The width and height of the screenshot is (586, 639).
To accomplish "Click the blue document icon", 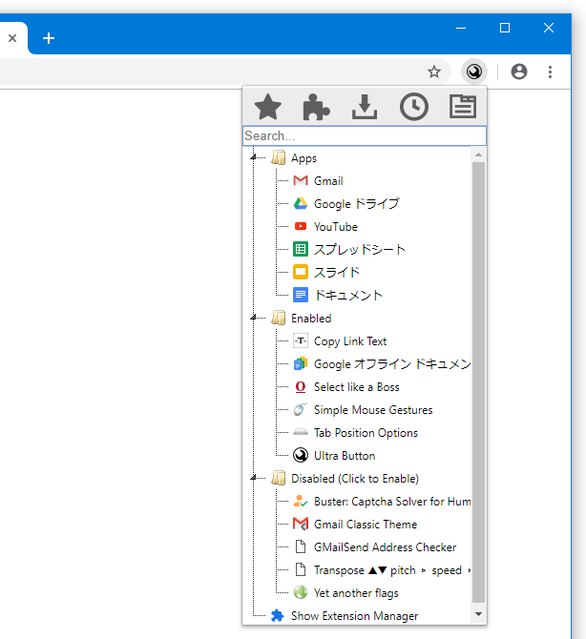I will 301,295.
